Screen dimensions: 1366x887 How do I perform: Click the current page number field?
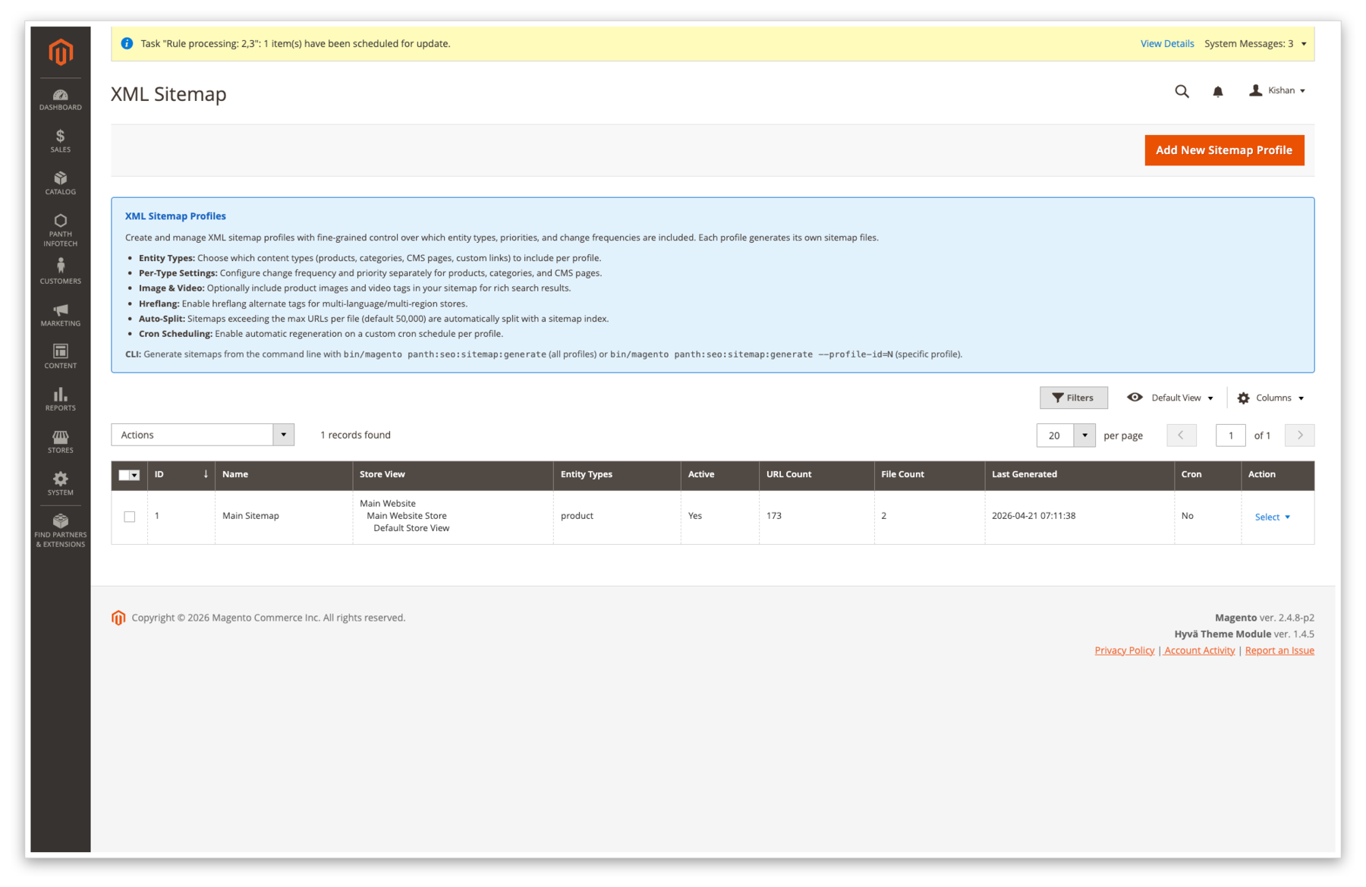[1230, 436]
